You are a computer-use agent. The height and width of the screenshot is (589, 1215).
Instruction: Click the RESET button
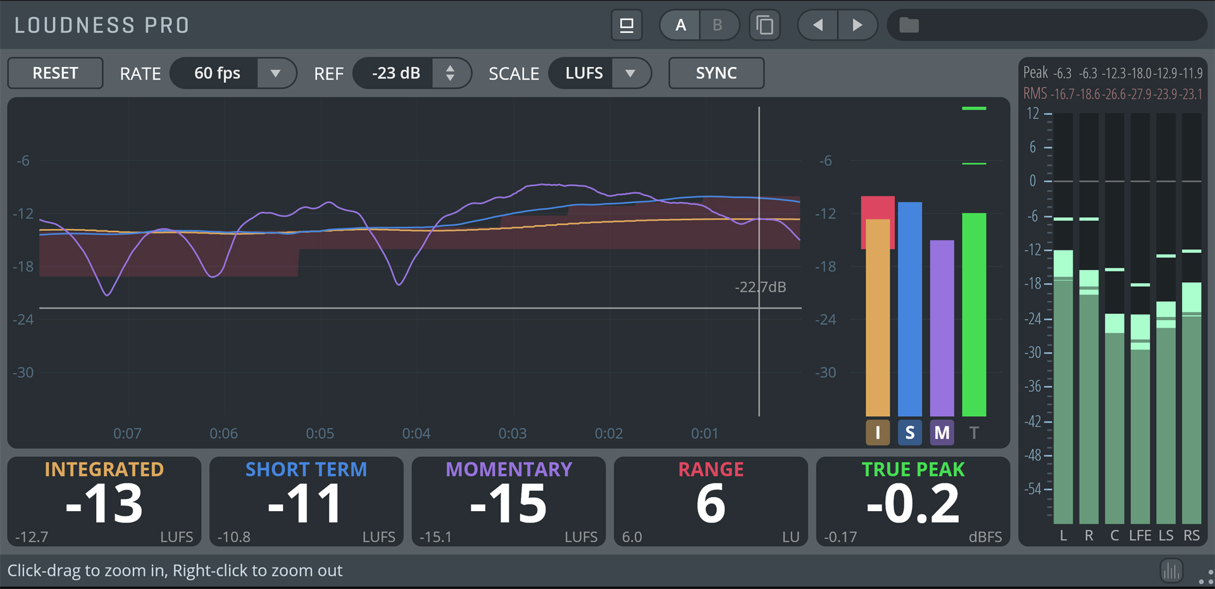coord(55,73)
